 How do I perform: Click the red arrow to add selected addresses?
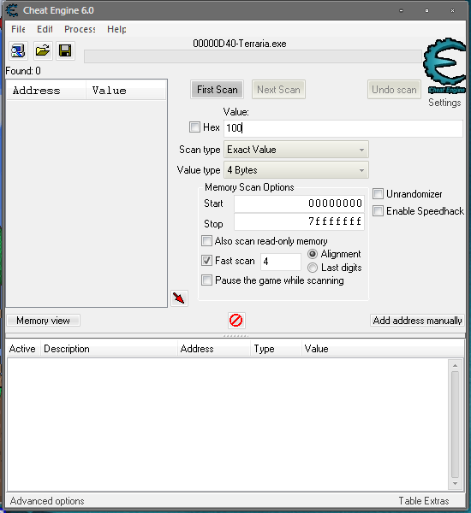(179, 298)
